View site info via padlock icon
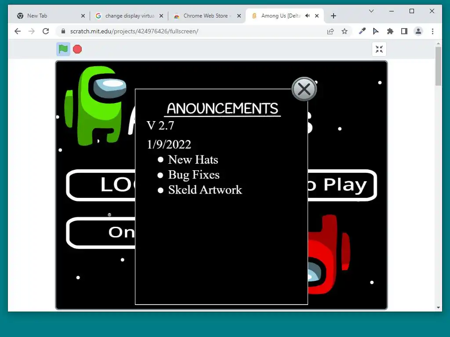 (63, 31)
